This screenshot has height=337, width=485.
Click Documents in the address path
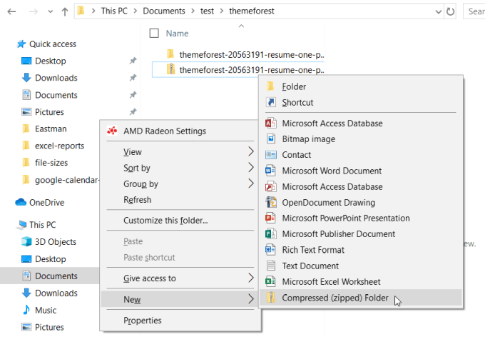click(164, 11)
